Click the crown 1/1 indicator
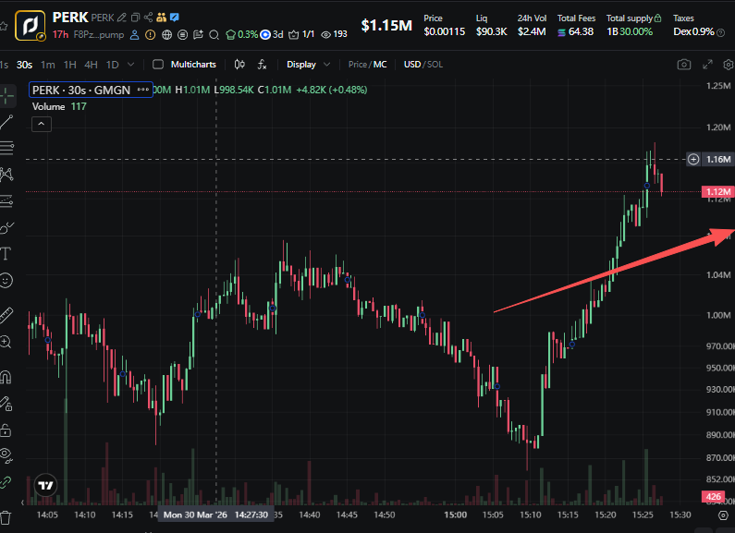 click(x=301, y=35)
